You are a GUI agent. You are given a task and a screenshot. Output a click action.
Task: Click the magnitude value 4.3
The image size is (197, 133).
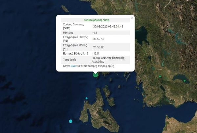coord(96,33)
